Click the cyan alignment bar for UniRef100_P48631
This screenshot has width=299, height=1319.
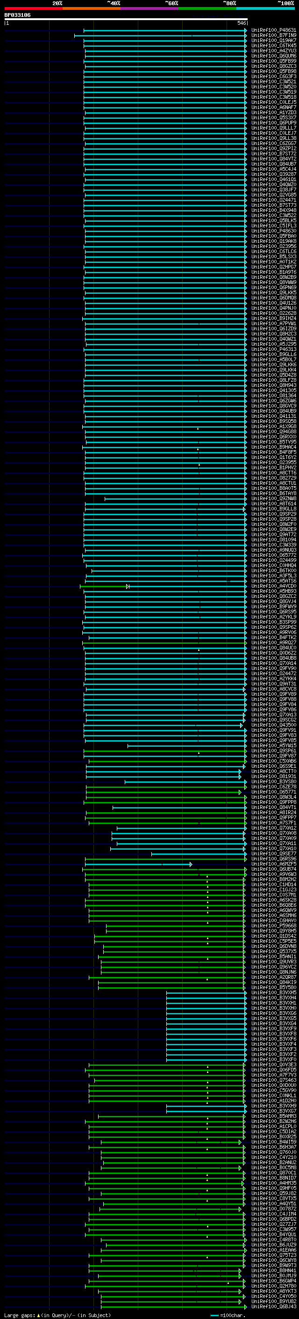pos(165,30)
